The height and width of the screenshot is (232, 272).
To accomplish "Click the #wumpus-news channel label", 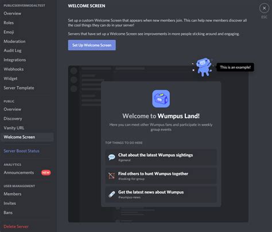I will (x=129, y=198).
